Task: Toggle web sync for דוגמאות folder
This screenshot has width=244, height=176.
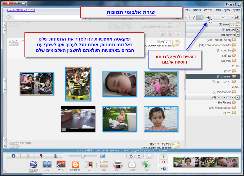Action: point(14,44)
